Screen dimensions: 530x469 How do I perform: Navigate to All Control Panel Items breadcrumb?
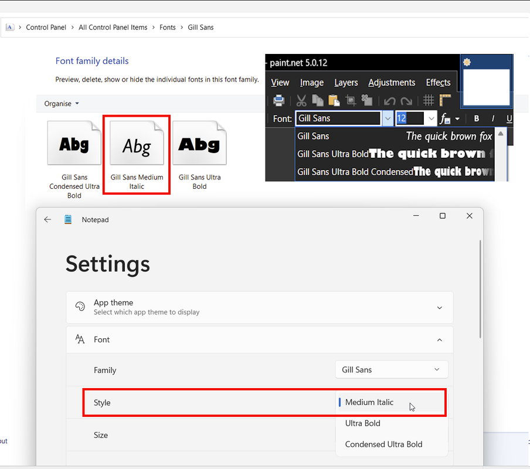pos(113,28)
